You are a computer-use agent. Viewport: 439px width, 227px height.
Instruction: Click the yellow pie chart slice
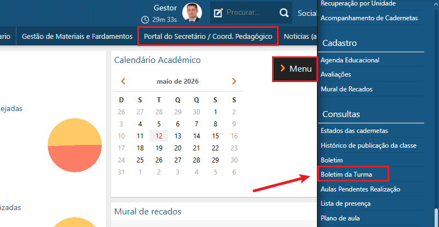(x=74, y=132)
